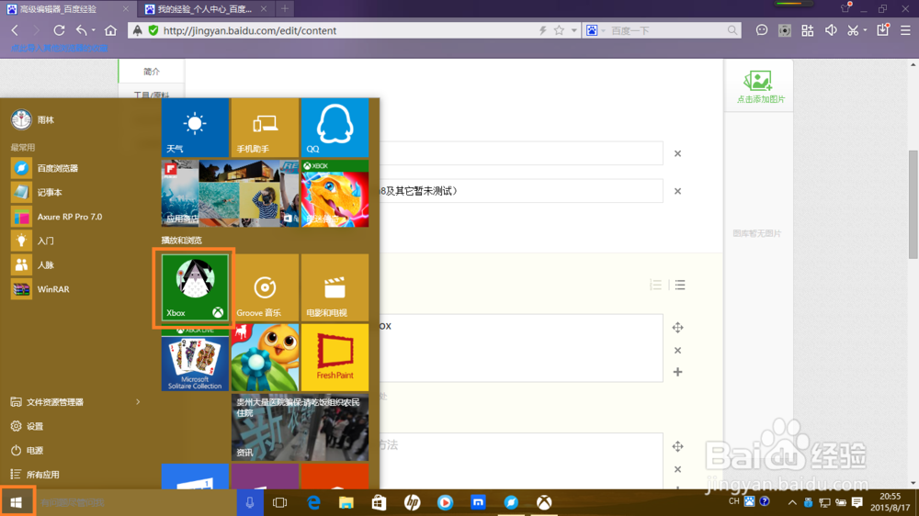The image size is (919, 516).
Task: Open the 资讯 news tile
Action: (301, 428)
